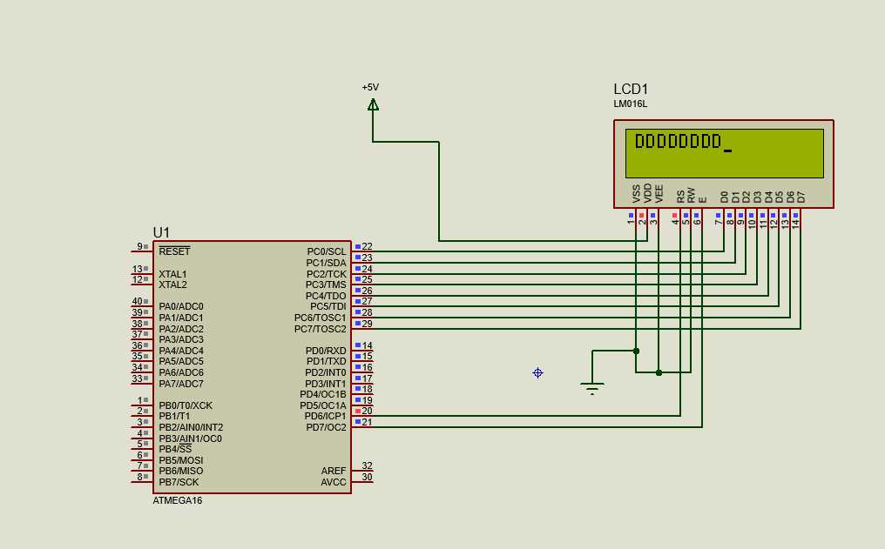Select the XTAL1 pin label
885x549 pixels.
pyautogui.click(x=172, y=274)
